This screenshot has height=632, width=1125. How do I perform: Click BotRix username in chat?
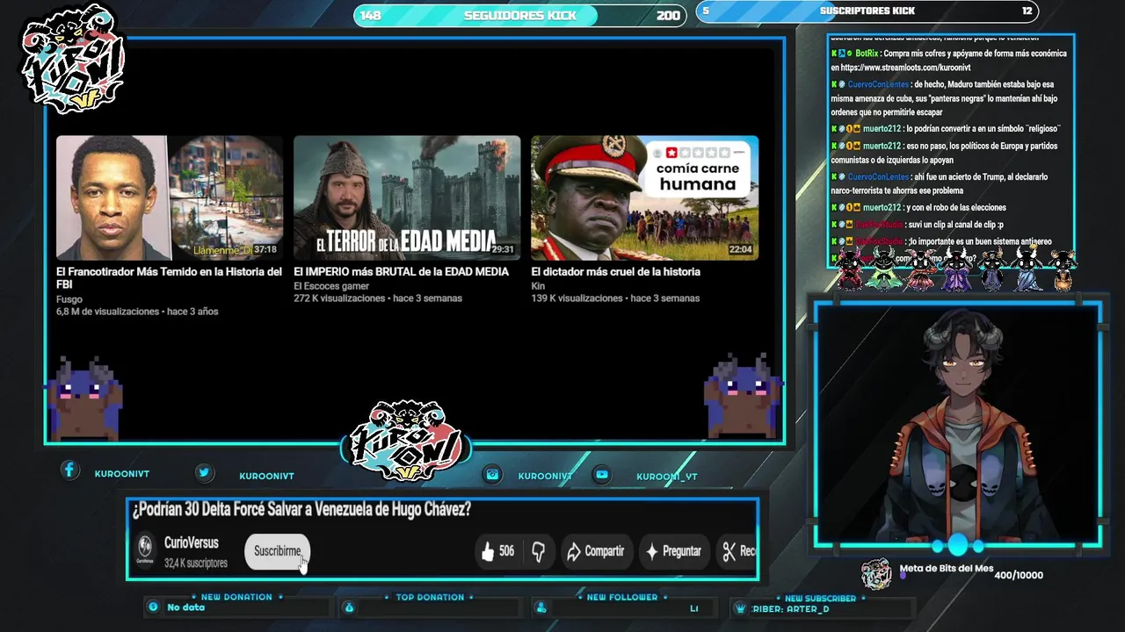point(867,54)
